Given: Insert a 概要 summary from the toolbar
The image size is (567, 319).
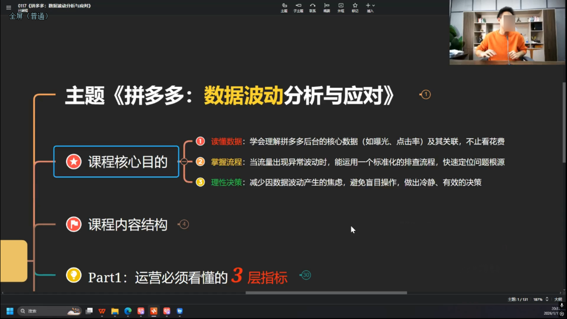Looking at the screenshot, I should point(327,8).
